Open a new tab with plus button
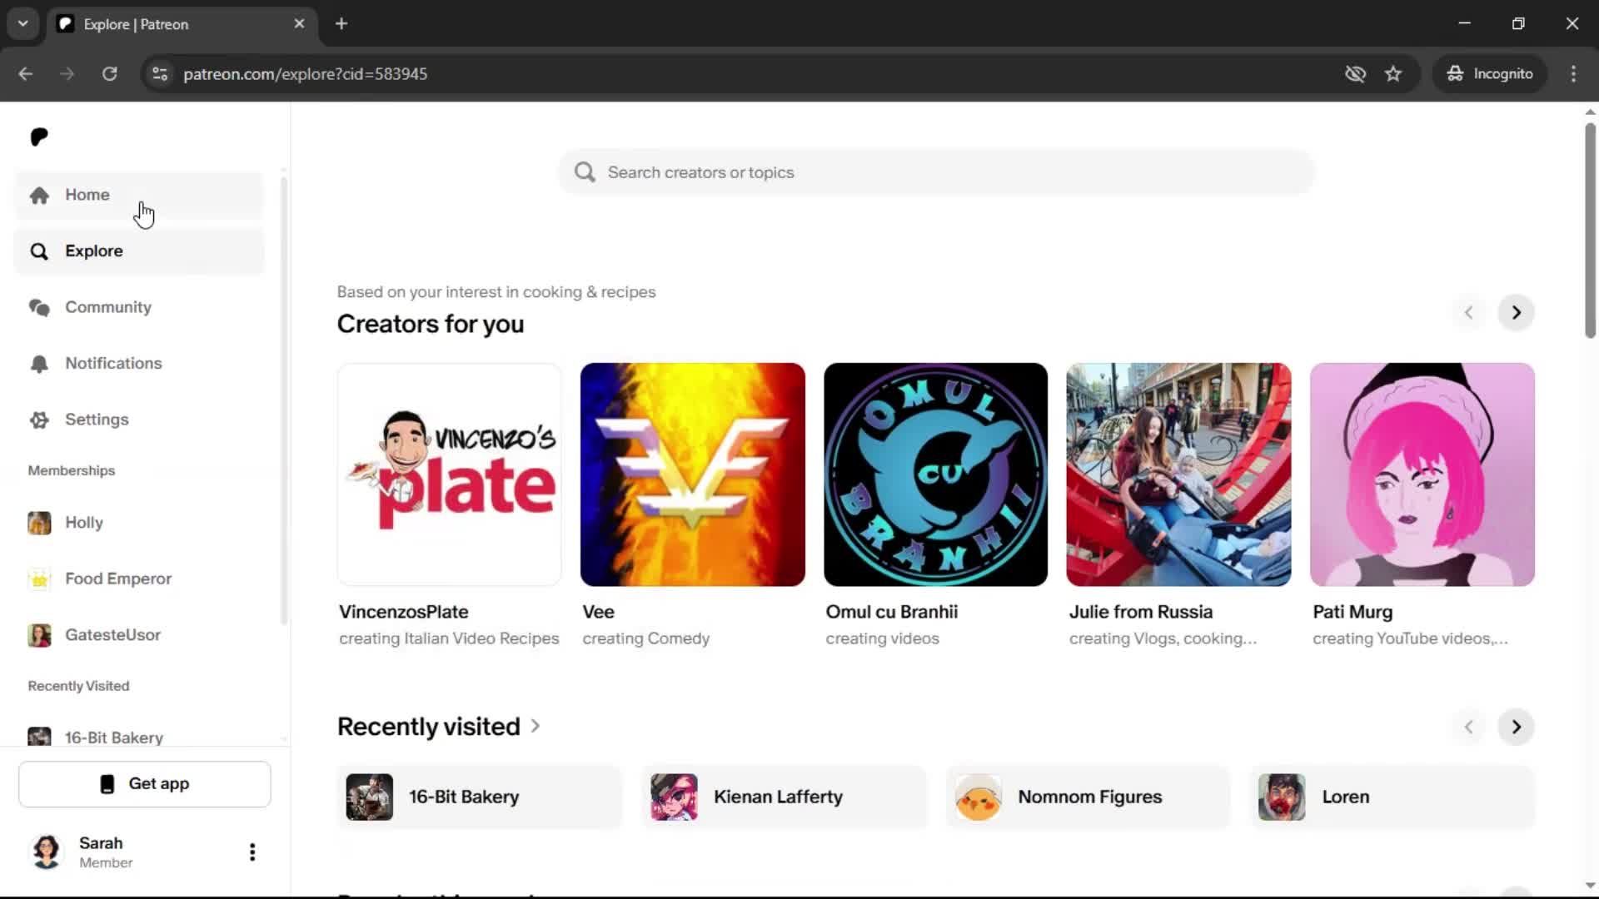 [341, 24]
